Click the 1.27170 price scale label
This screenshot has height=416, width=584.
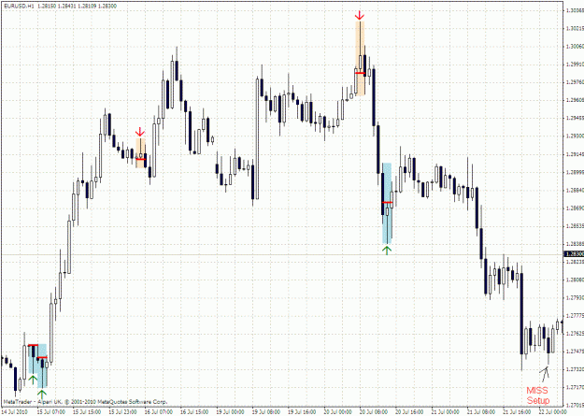coord(575,387)
